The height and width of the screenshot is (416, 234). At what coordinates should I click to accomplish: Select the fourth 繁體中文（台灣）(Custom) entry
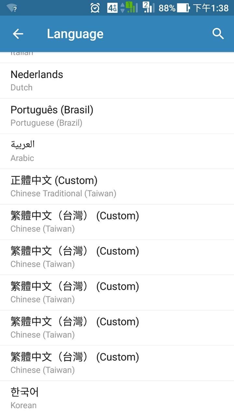[x=117, y=328]
